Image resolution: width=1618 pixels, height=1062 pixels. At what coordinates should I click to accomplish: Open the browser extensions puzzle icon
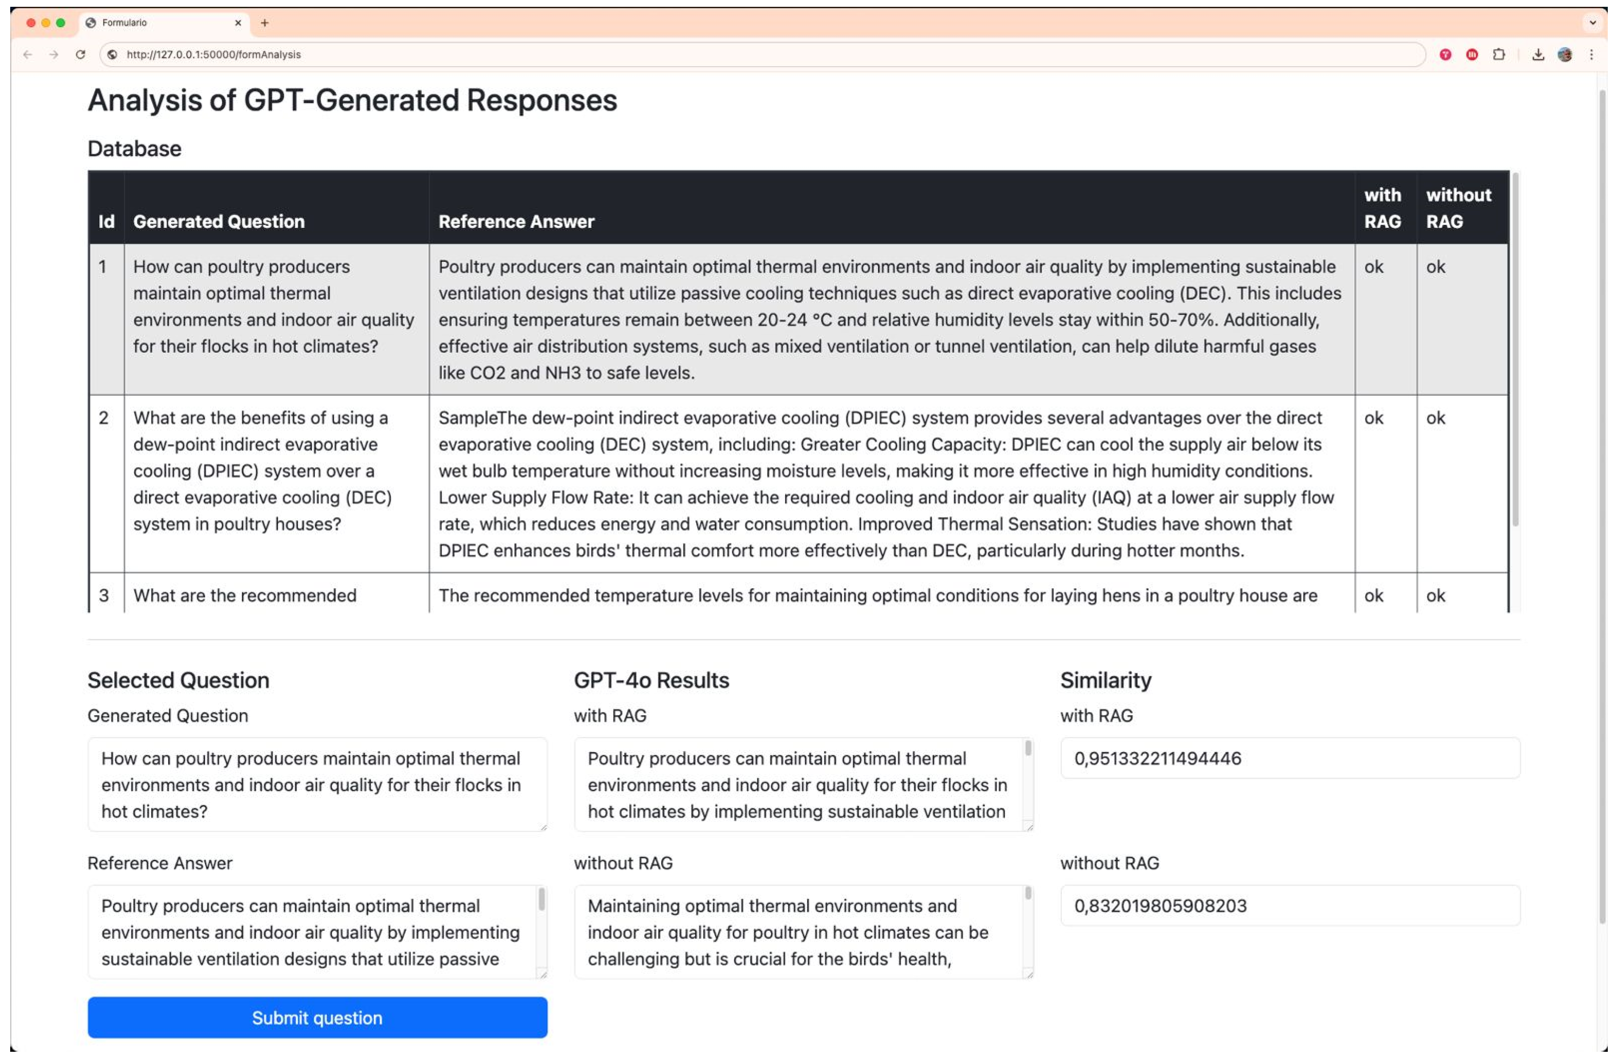click(1499, 54)
